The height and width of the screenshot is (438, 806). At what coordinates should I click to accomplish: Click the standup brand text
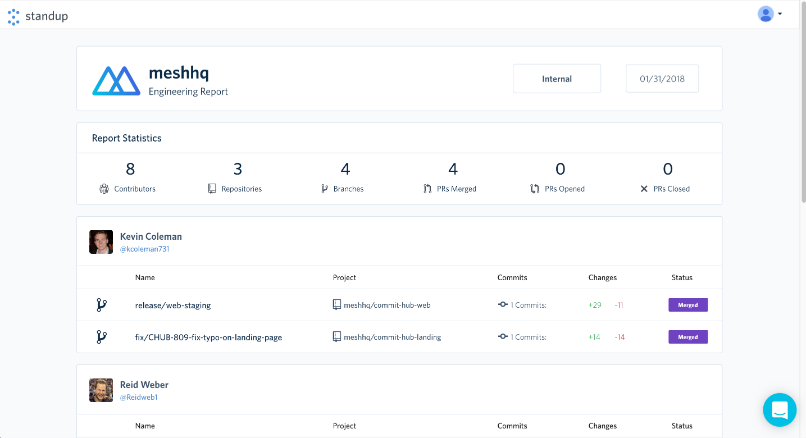tap(47, 16)
